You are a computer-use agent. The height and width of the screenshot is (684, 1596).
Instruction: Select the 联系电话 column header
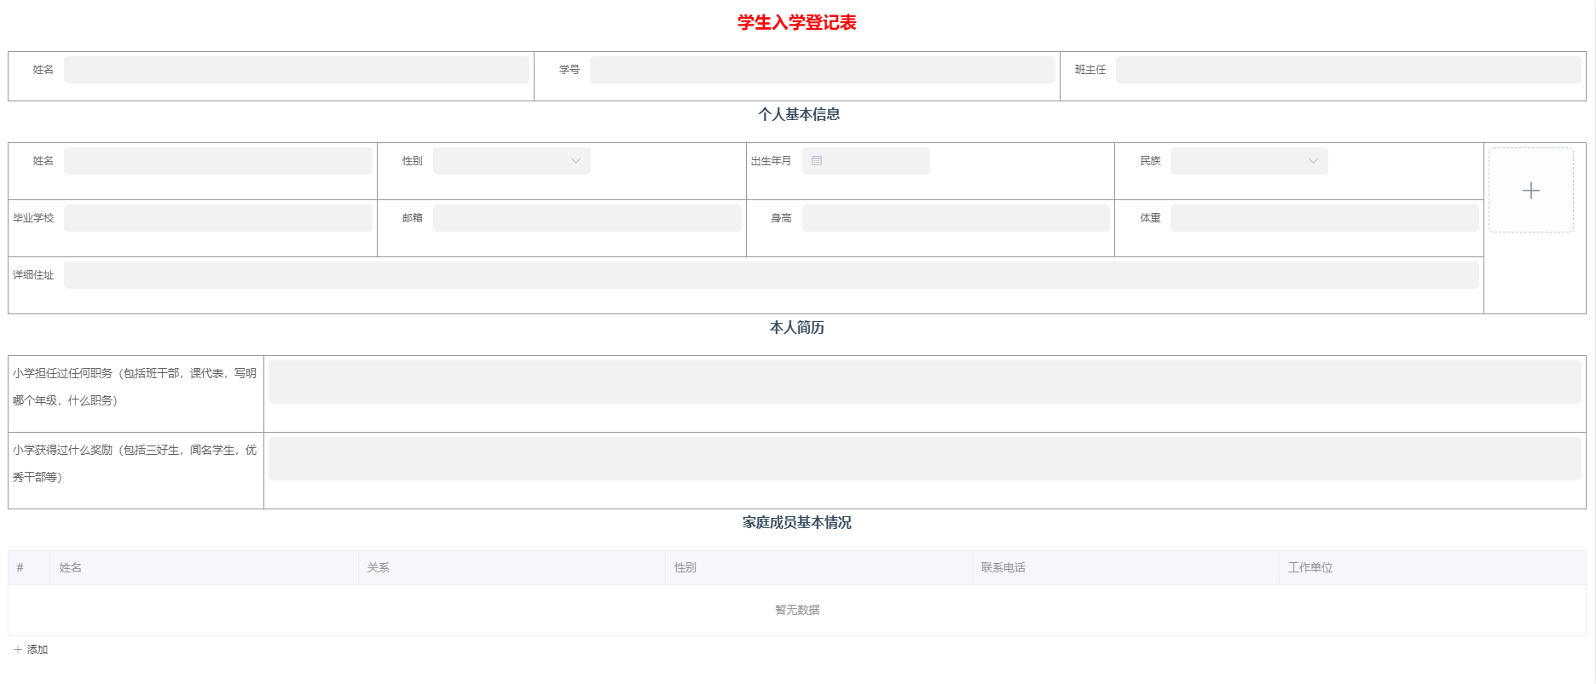tap(1003, 568)
